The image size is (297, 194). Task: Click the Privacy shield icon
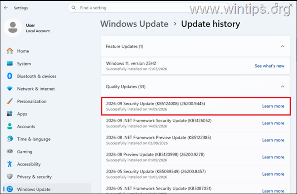(x=10, y=177)
